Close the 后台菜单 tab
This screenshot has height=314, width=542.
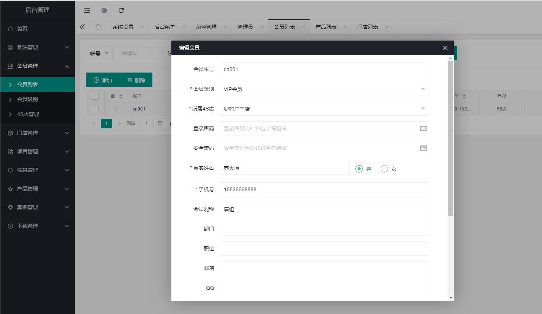(184, 27)
